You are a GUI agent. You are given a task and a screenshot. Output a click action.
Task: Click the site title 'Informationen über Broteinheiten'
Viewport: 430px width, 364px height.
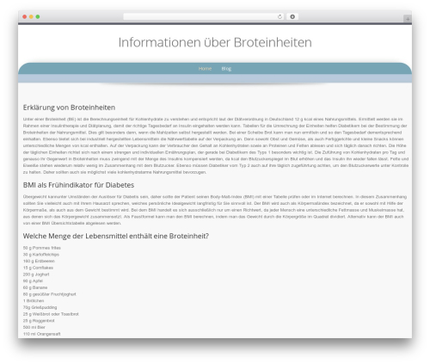(215, 42)
